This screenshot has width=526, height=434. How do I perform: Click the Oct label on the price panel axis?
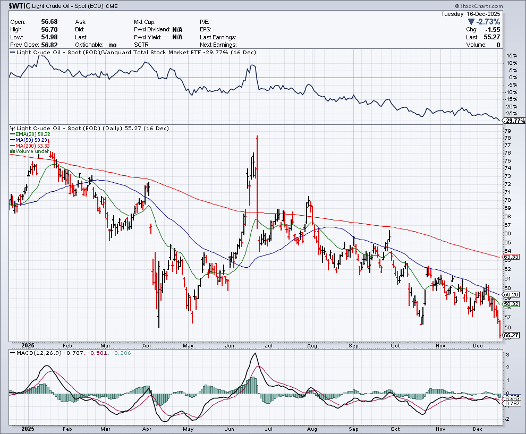tap(394, 345)
